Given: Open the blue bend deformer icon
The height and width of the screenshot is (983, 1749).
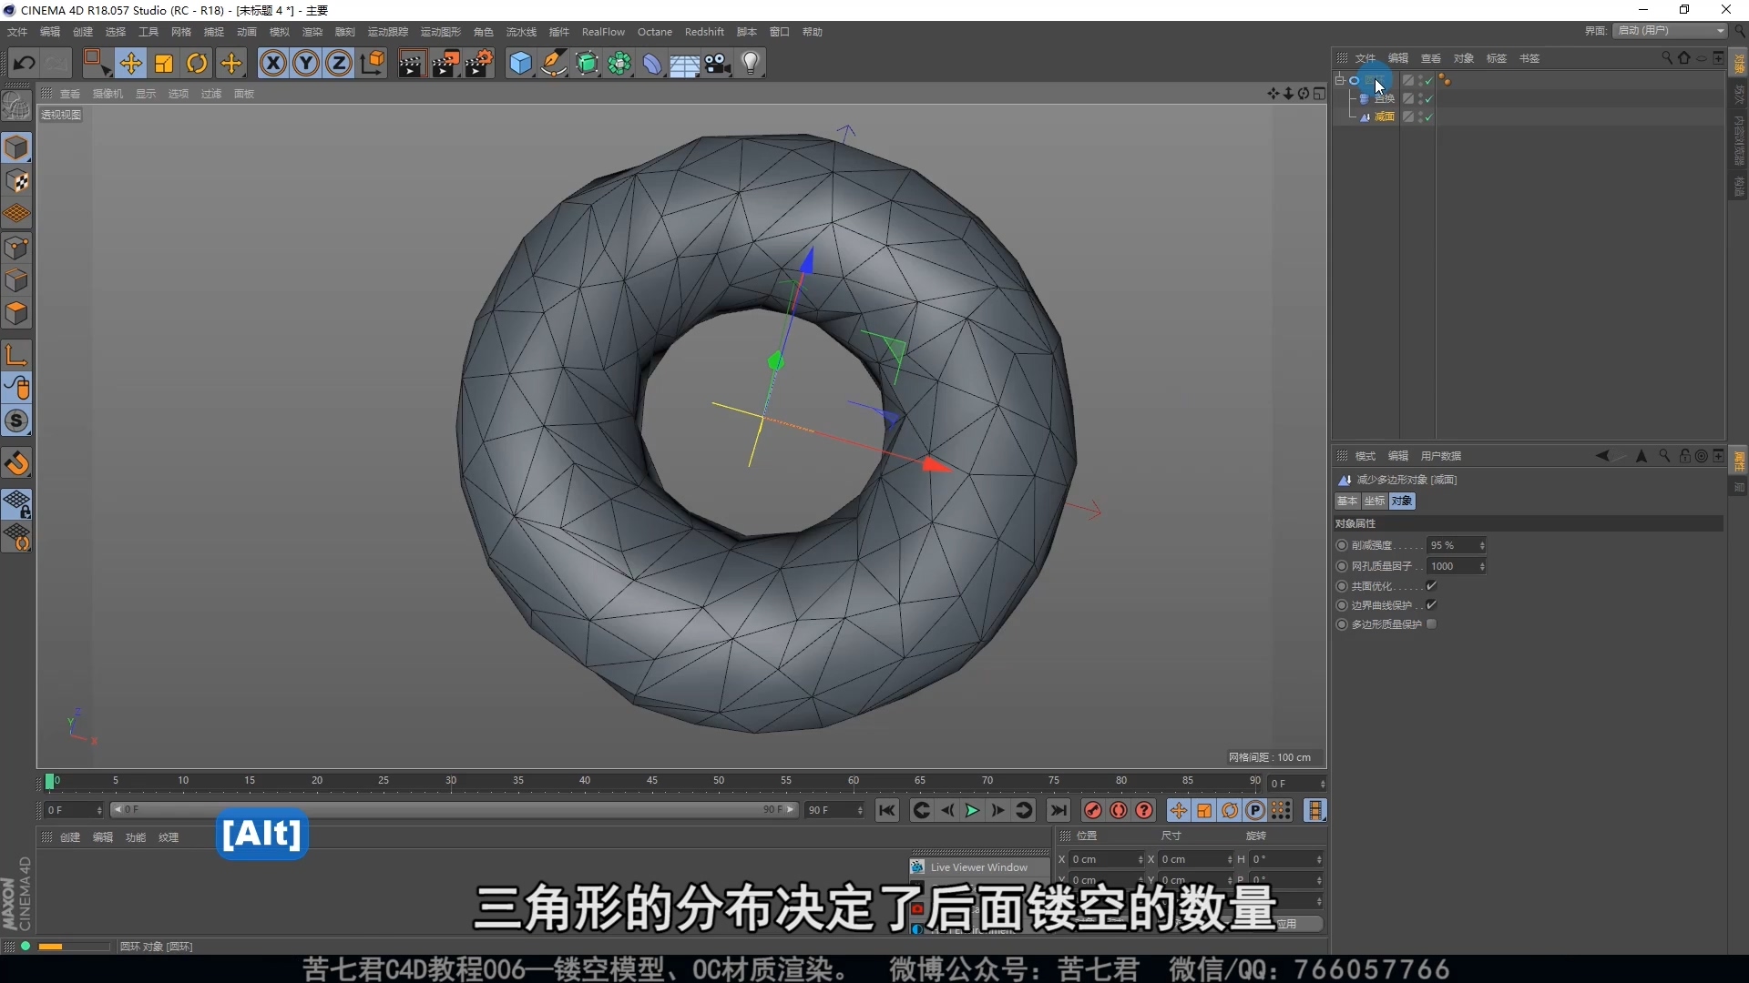Looking at the screenshot, I should point(652,63).
